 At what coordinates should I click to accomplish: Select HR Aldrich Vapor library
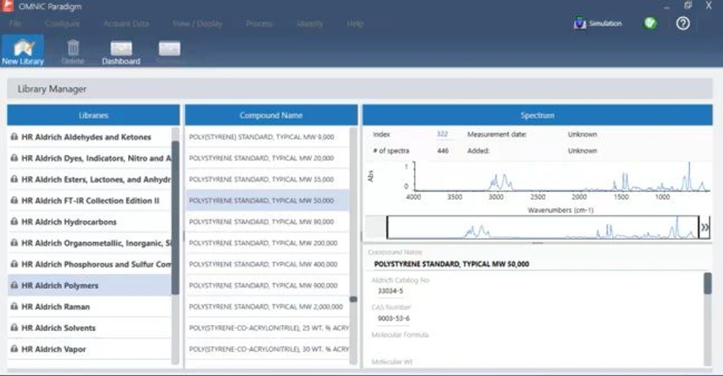pyautogui.click(x=89, y=349)
